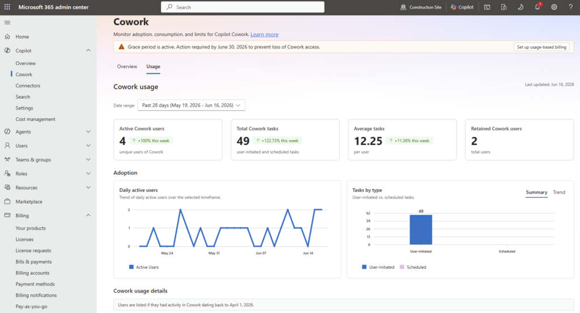580x313 pixels.
Task: Switch Tasks by type to Trend
Action: tap(559, 192)
